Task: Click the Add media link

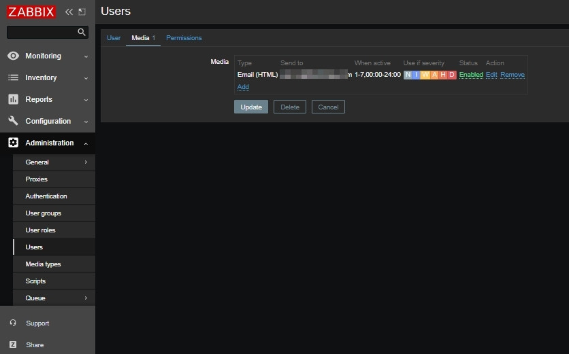Action: (x=243, y=86)
